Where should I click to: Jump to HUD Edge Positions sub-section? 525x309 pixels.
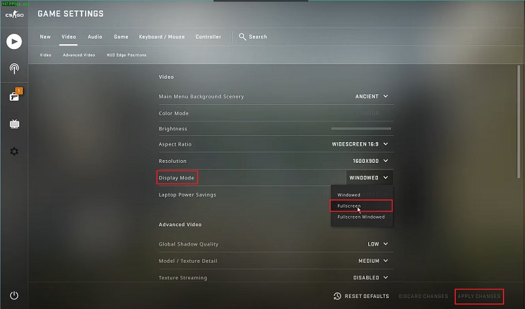pyautogui.click(x=126, y=55)
